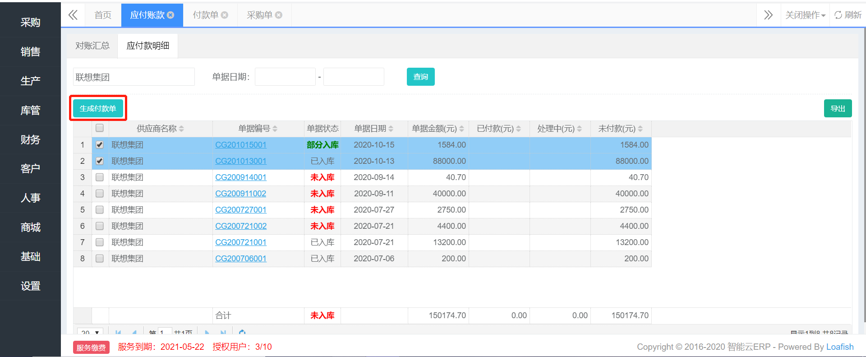Check the row 4 checkbox for CG200911002

100,194
